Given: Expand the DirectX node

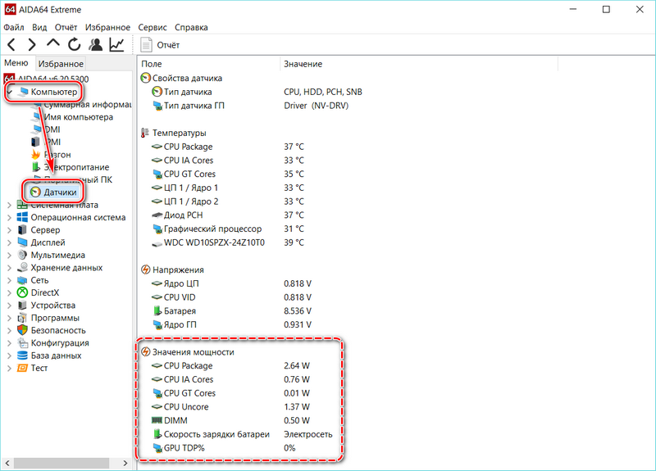Looking at the screenshot, I should click(x=9, y=292).
